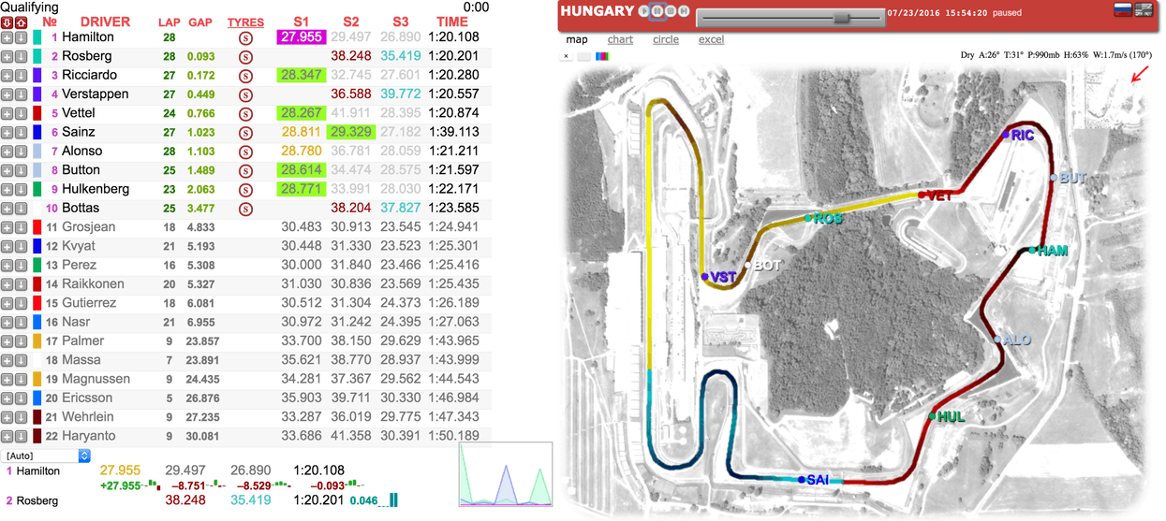
Task: Expand Ricciardo's row with the plus button
Action: pyautogui.click(x=7, y=75)
